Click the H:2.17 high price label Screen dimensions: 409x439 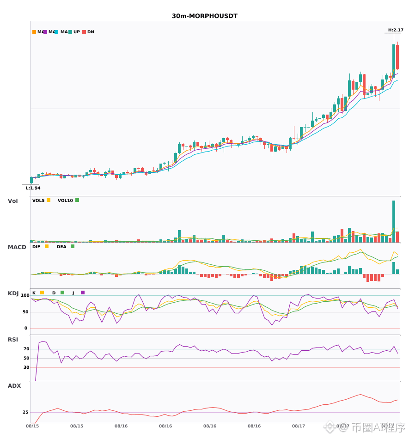396,30
